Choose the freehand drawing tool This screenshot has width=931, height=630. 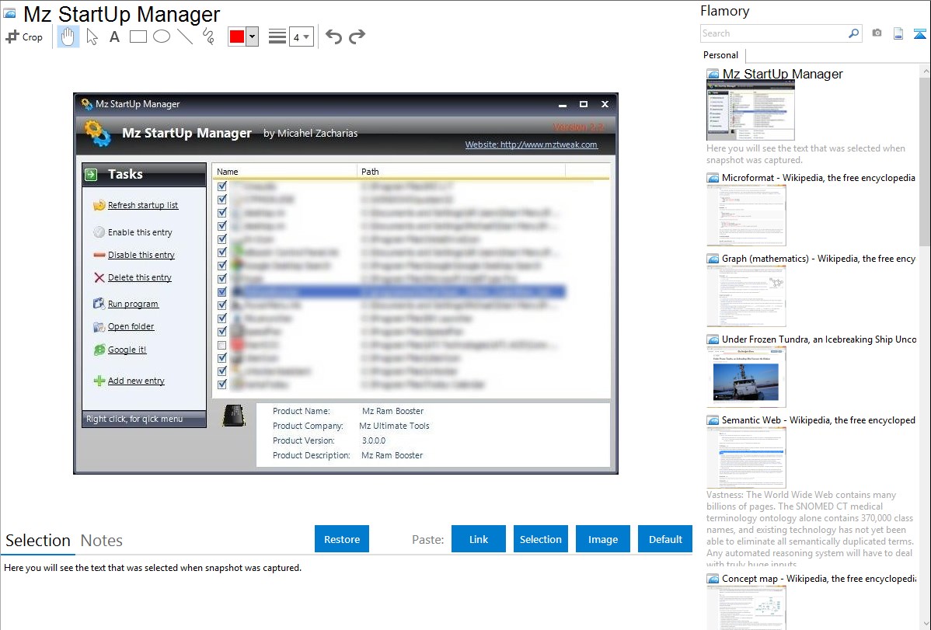pos(207,37)
